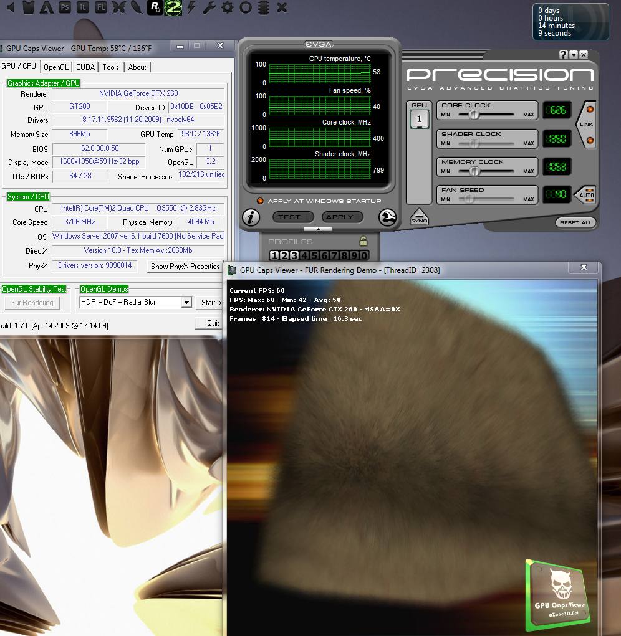Click the GPU temperature graph

tap(320, 73)
